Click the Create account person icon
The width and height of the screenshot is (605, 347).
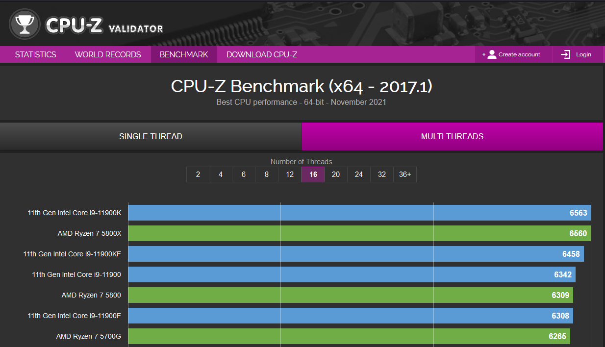coord(491,54)
